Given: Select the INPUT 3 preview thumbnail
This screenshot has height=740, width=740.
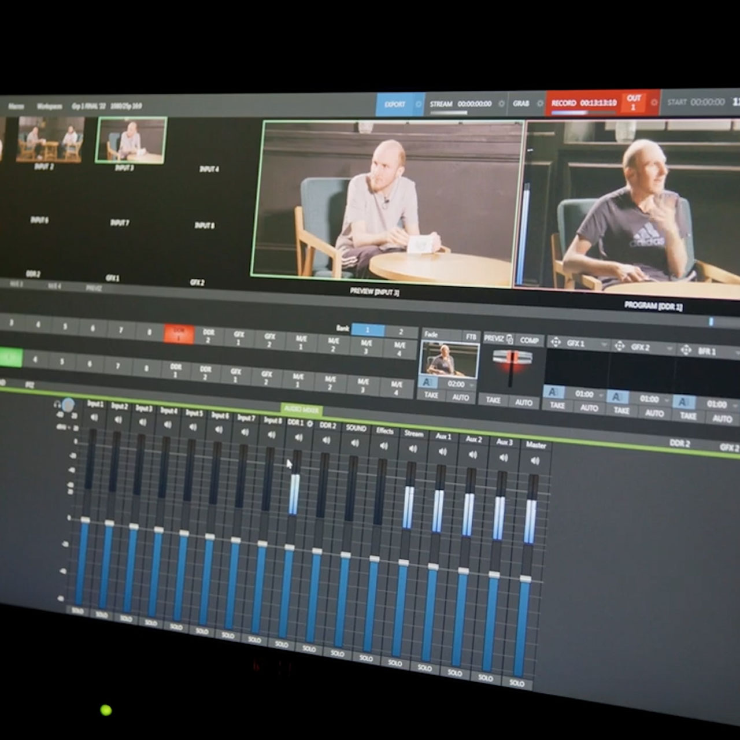Looking at the screenshot, I should (x=133, y=139).
